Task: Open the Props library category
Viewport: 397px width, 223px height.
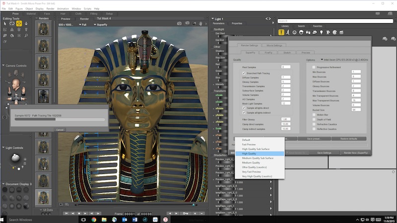Action: click(x=315, y=32)
